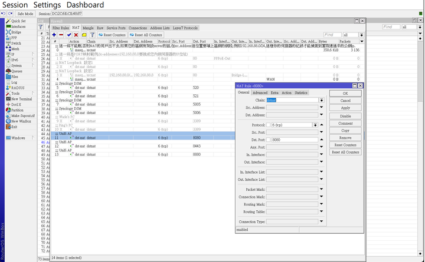The image size is (425, 262).
Task: Toggle Protocol invert checkbox
Action: tap(269, 125)
